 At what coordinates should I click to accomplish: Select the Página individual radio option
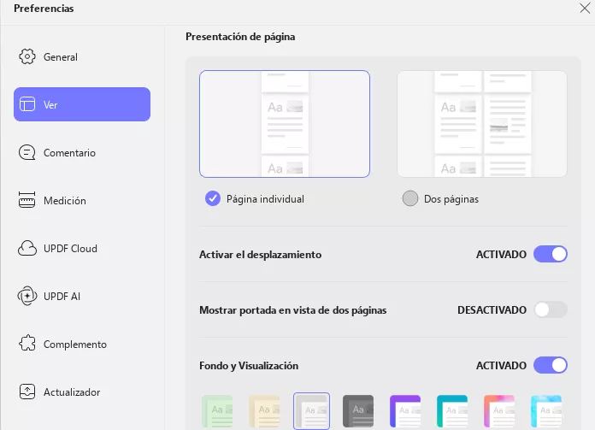(213, 198)
